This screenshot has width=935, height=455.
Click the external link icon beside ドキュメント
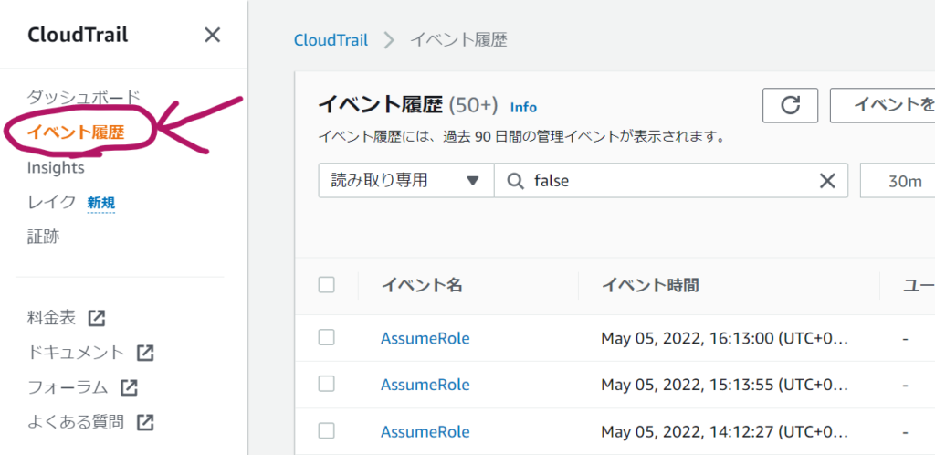click(145, 353)
